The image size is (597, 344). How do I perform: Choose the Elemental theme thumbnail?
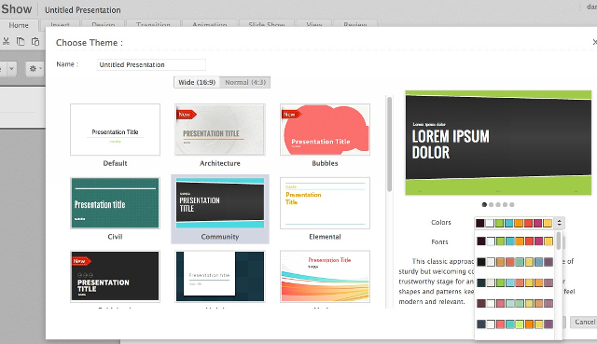[x=325, y=203]
